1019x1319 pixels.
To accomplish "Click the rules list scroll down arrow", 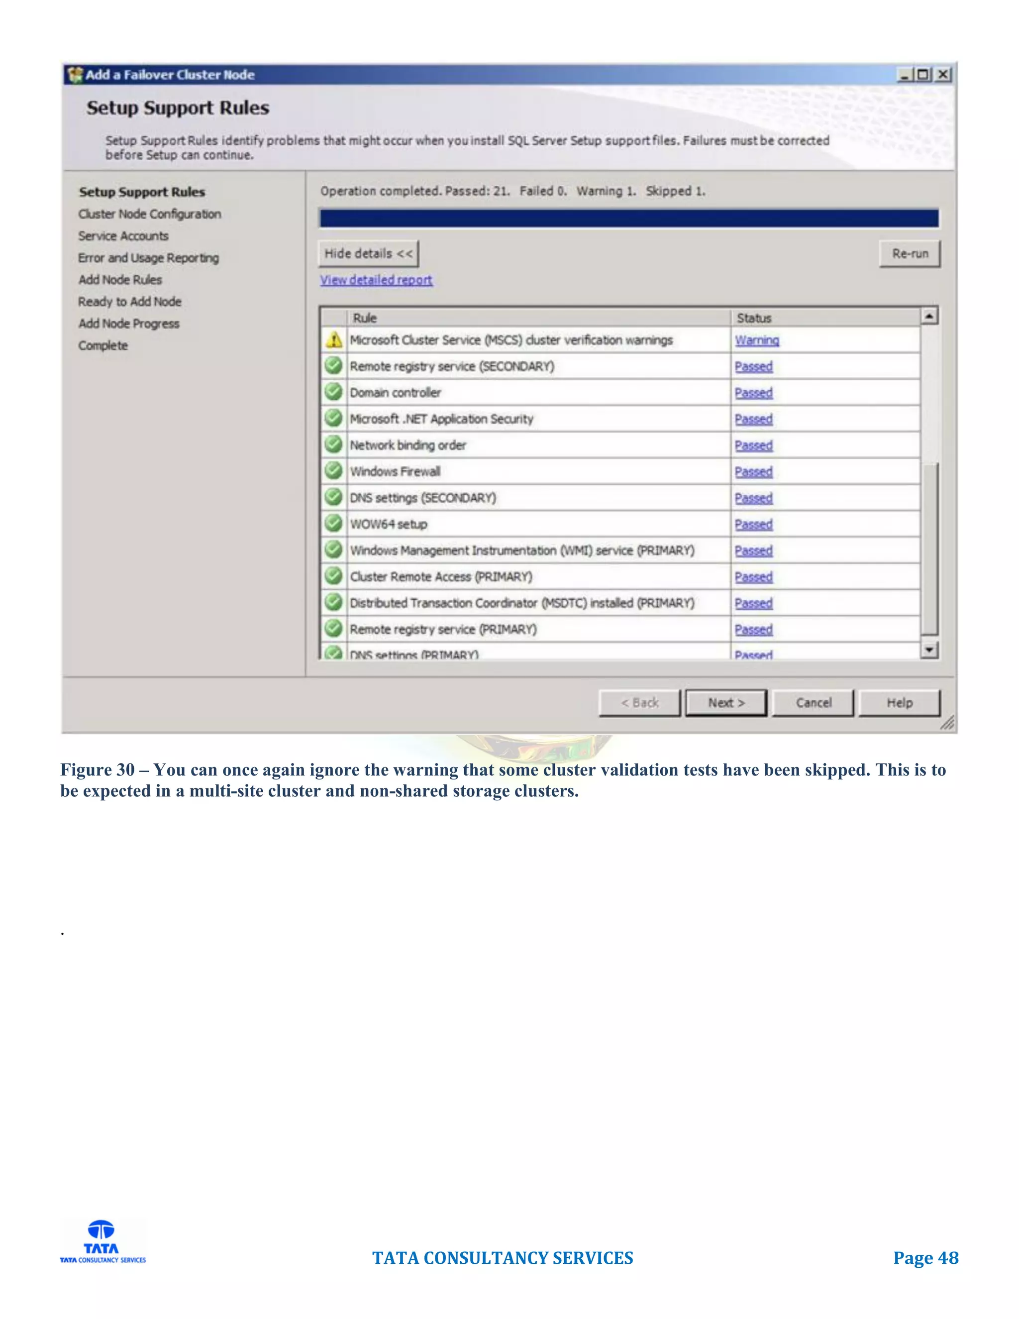I will coord(929,650).
